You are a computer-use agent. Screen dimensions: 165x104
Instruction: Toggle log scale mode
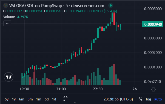tap(148, 99)
